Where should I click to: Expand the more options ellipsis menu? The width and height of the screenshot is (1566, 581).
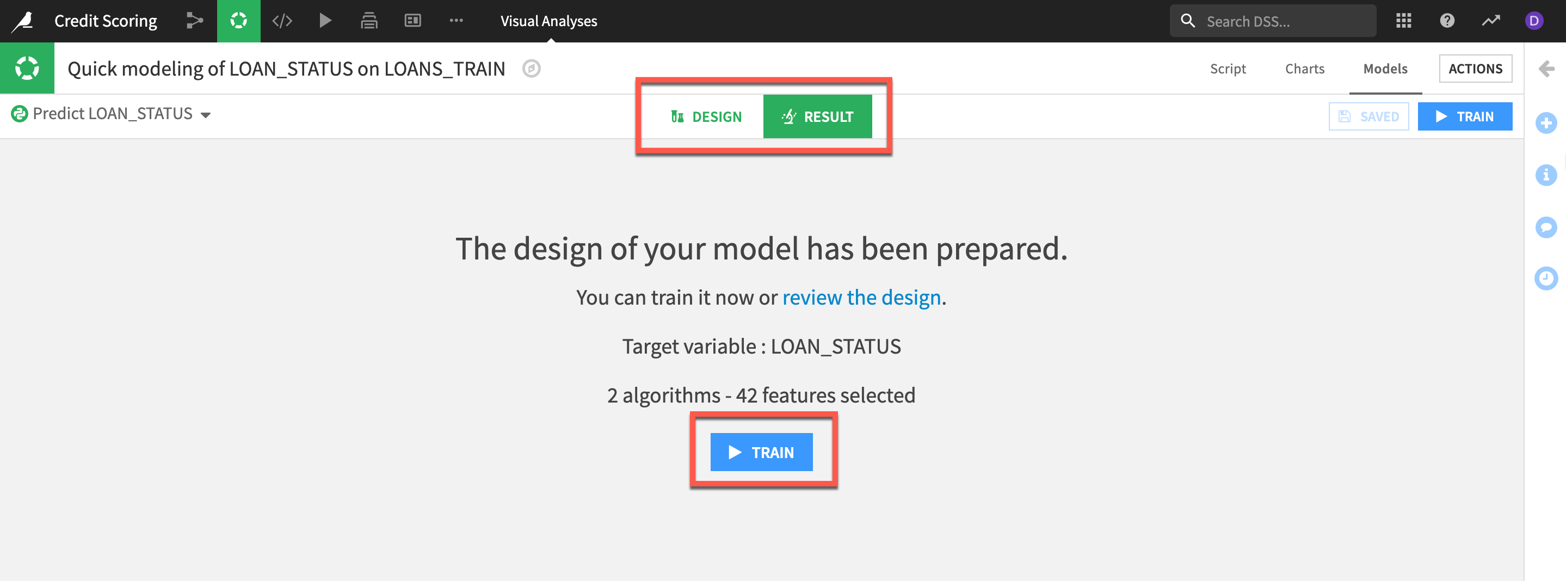[456, 21]
